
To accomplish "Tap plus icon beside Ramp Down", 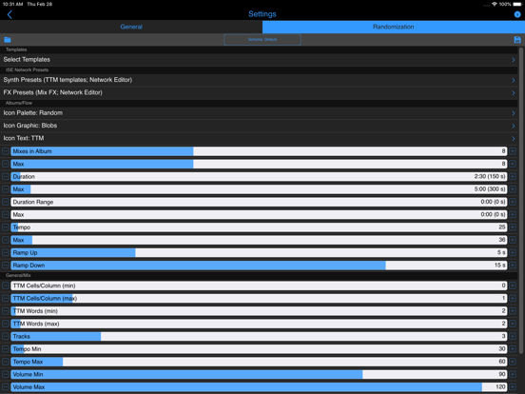I will [513, 266].
